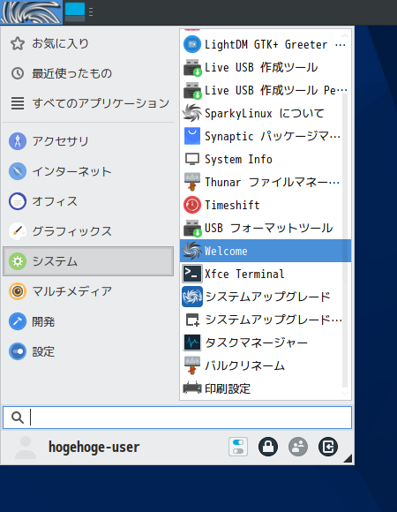Open the 設定 category
Screen dimensions: 397x512
tap(88, 351)
